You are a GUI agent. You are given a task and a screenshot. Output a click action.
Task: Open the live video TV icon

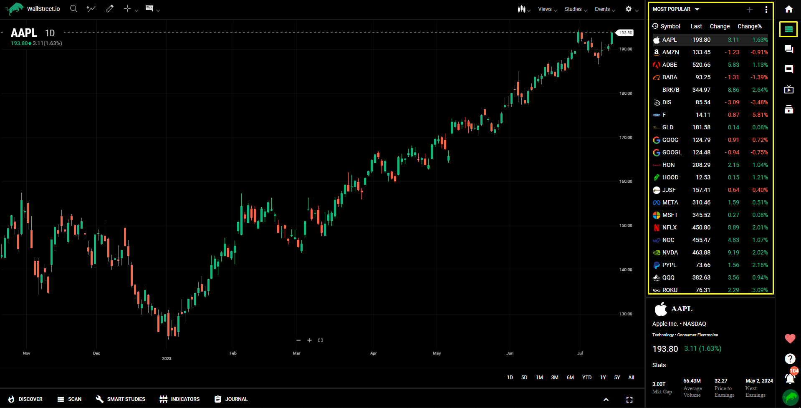[789, 89]
